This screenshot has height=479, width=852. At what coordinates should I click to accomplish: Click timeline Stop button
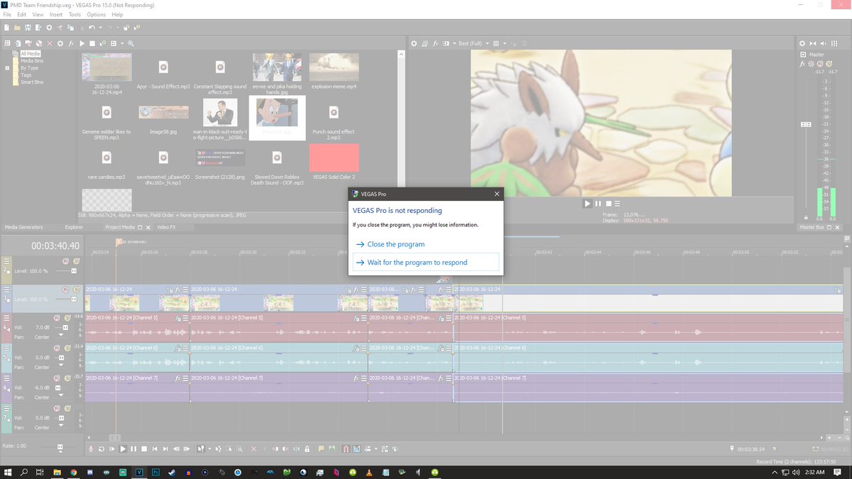coord(144,449)
